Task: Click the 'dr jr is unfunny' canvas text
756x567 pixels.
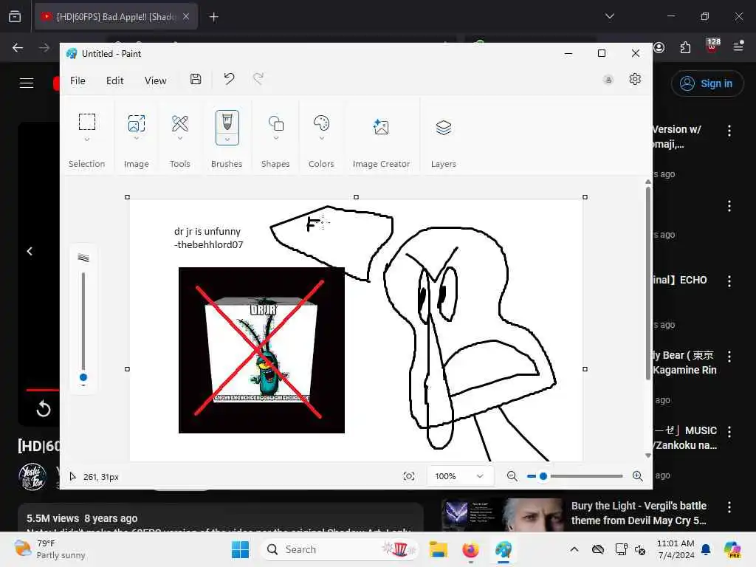Action: click(207, 231)
